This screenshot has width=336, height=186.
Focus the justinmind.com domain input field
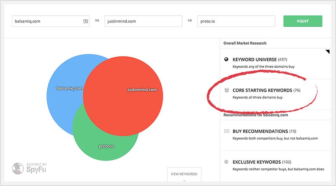click(x=143, y=21)
